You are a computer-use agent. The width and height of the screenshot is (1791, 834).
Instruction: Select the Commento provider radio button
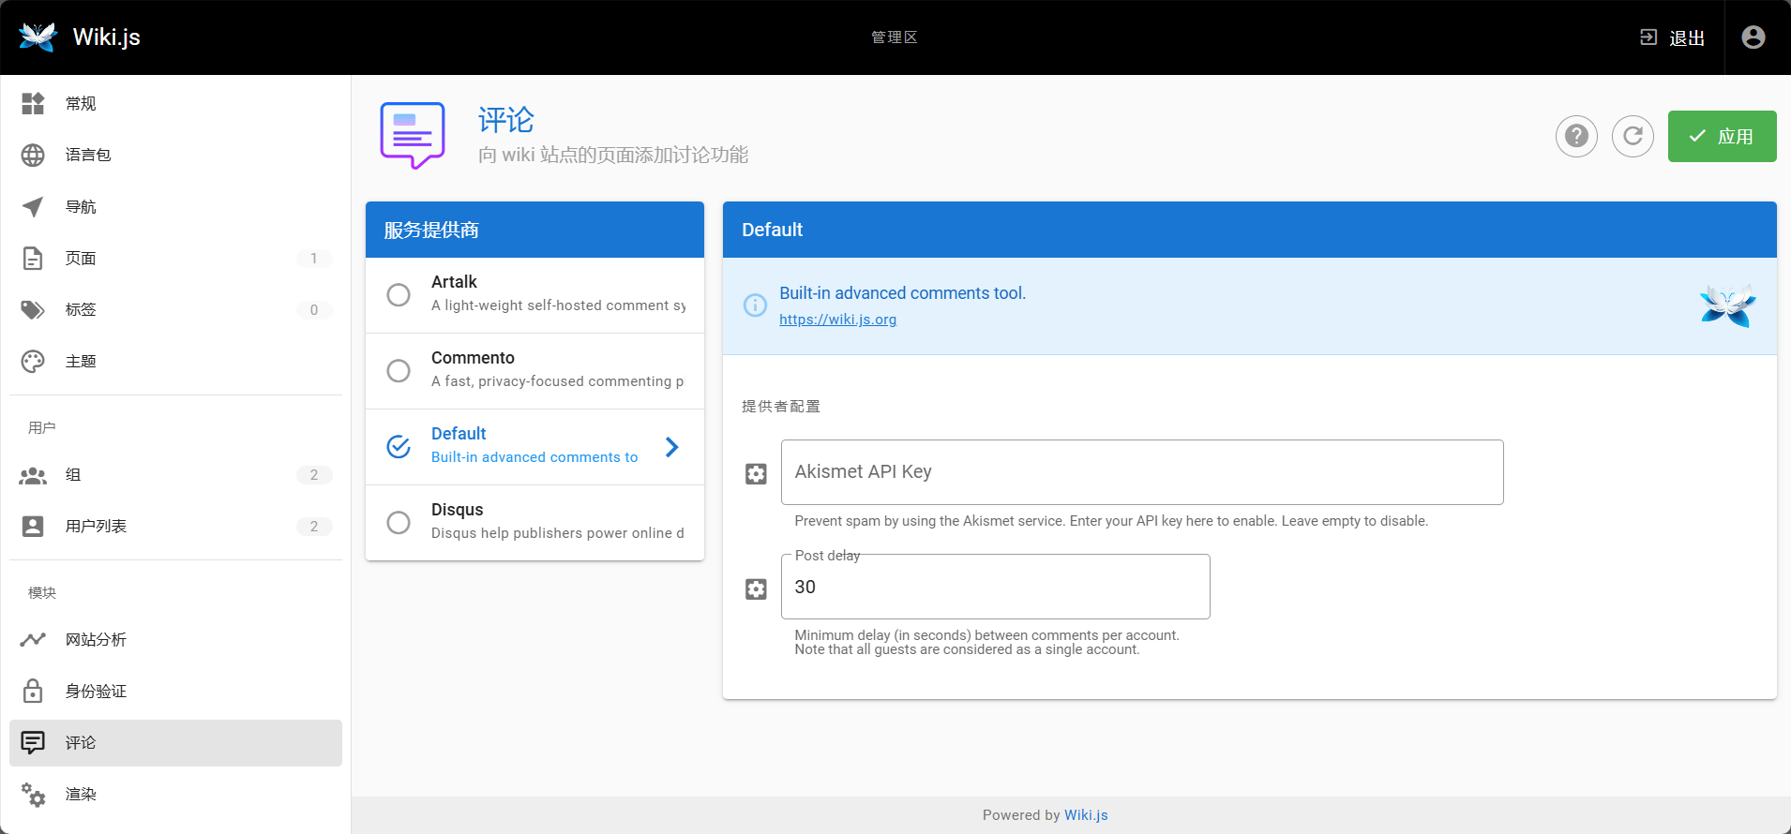tap(399, 371)
